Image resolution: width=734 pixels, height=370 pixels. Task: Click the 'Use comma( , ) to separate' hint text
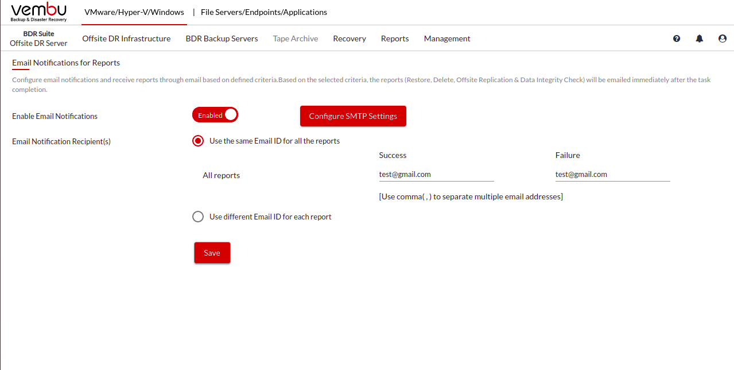(x=471, y=196)
